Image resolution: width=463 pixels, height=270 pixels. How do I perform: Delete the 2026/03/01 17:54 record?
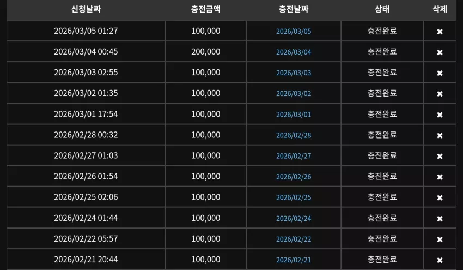point(440,115)
